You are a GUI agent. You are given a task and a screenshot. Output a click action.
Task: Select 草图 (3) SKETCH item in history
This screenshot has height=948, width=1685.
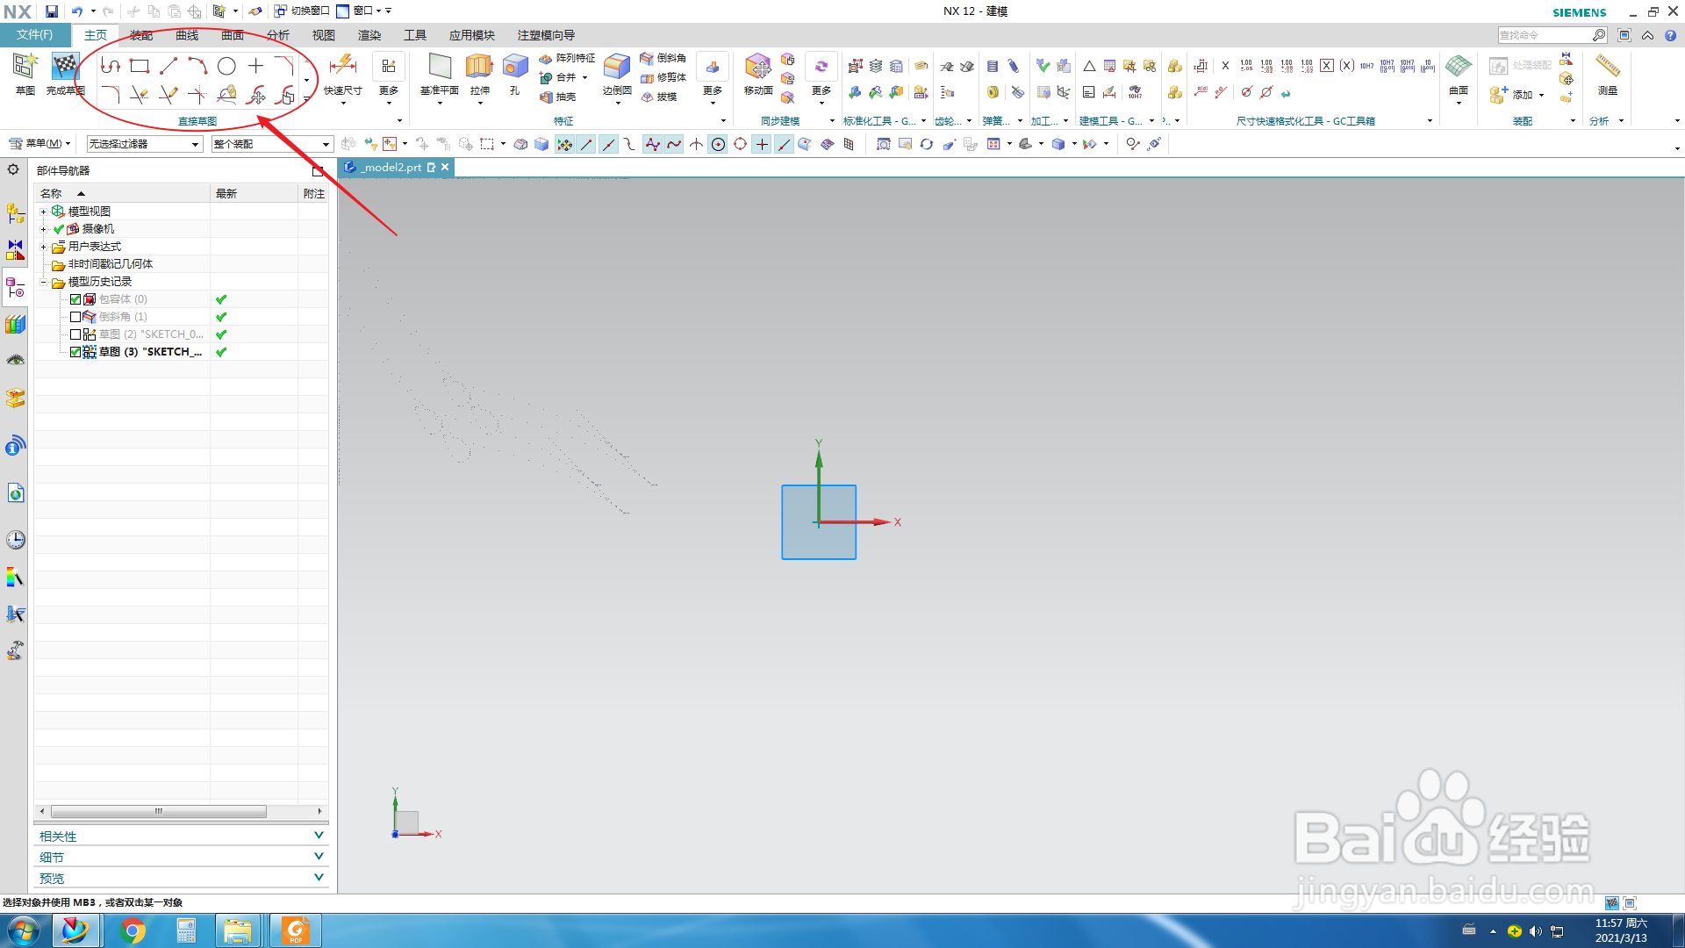click(149, 352)
